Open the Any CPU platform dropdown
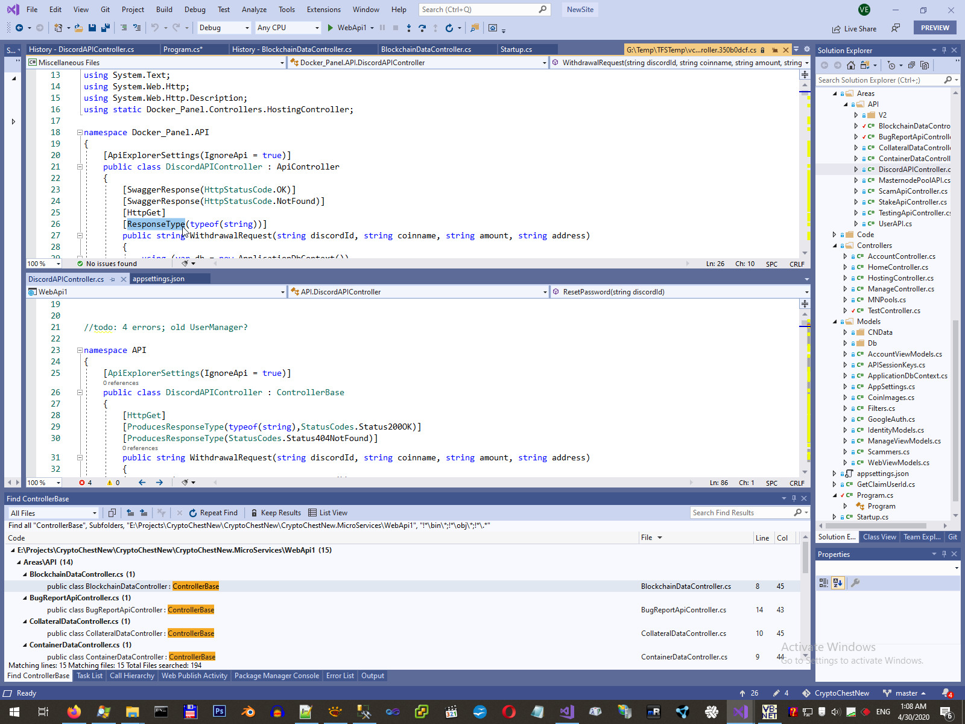The image size is (965, 724). (288, 28)
